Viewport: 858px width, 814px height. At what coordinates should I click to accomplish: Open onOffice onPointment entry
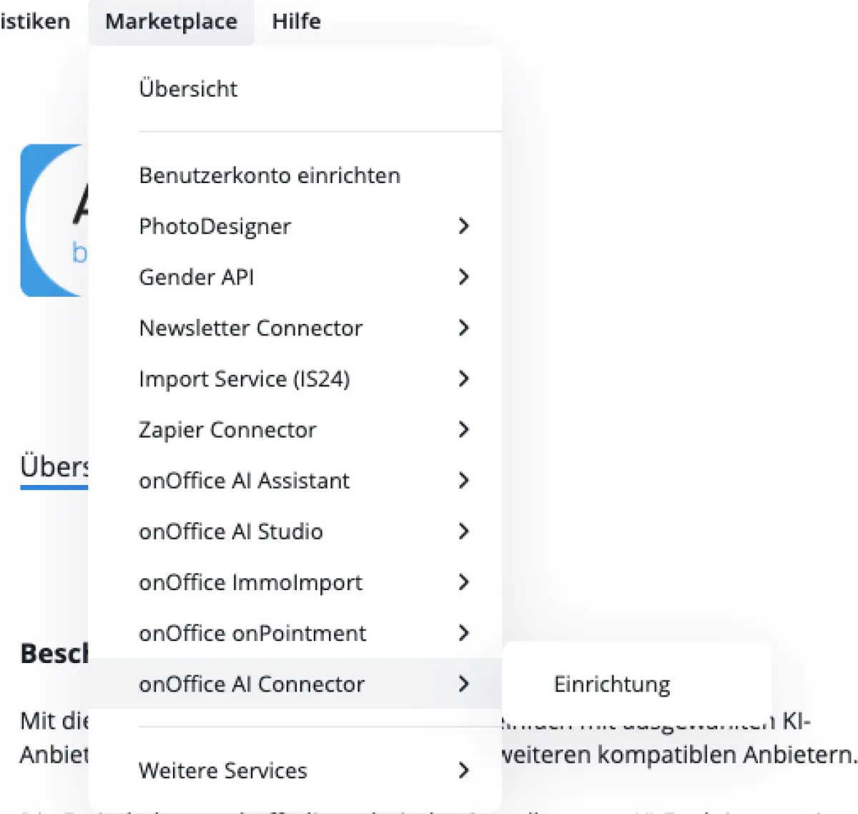pyautogui.click(x=295, y=632)
